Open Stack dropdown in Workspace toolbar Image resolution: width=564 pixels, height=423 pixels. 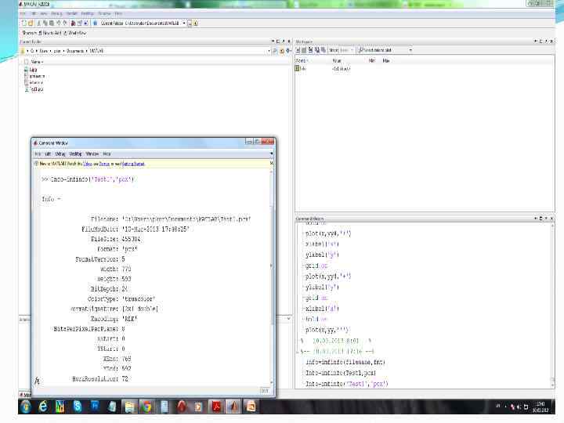click(x=346, y=50)
